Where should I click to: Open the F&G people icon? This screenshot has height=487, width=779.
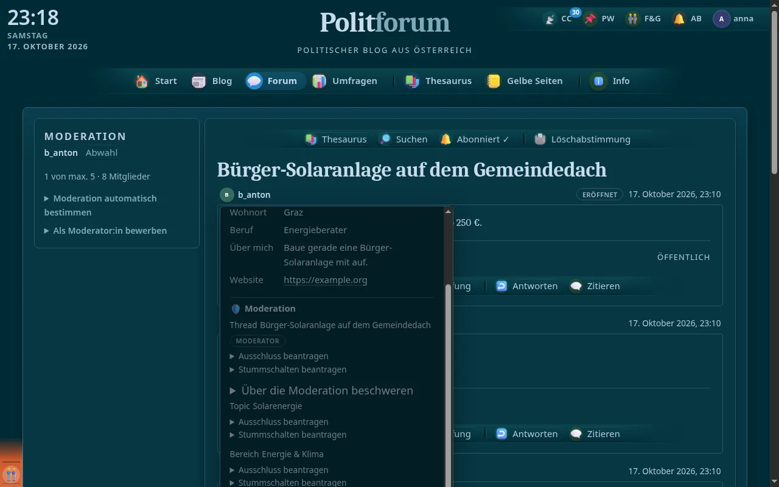pos(633,19)
